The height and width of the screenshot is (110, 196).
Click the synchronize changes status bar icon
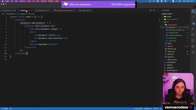11,109
